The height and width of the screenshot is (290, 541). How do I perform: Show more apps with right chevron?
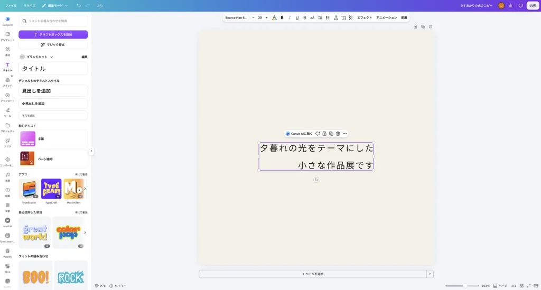(x=85, y=189)
